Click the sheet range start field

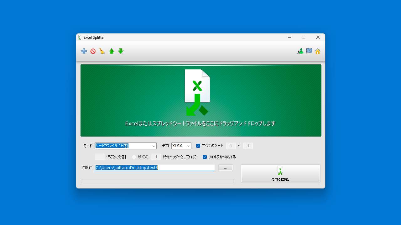point(231,146)
